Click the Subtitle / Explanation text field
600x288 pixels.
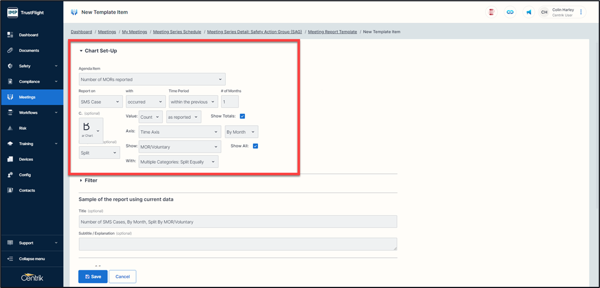click(x=237, y=244)
